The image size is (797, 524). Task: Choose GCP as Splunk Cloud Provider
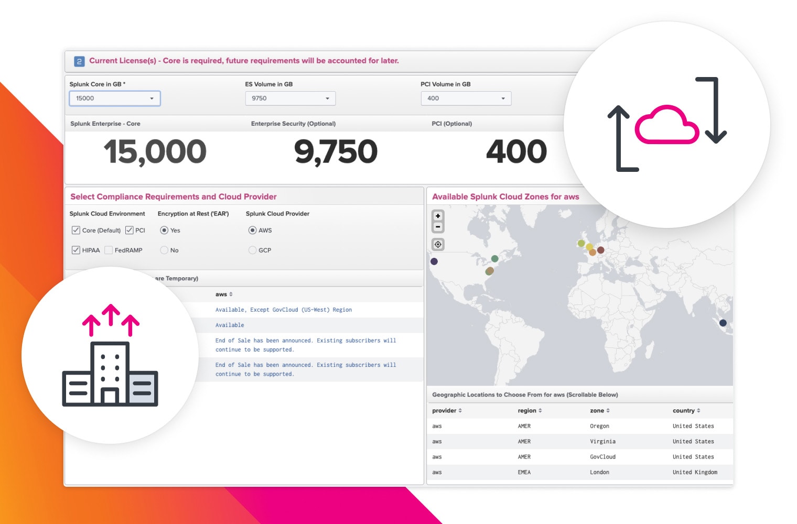click(252, 250)
